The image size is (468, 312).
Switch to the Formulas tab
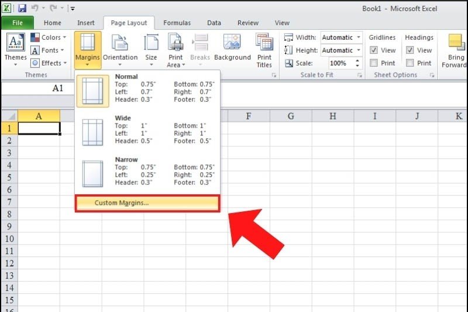click(177, 23)
